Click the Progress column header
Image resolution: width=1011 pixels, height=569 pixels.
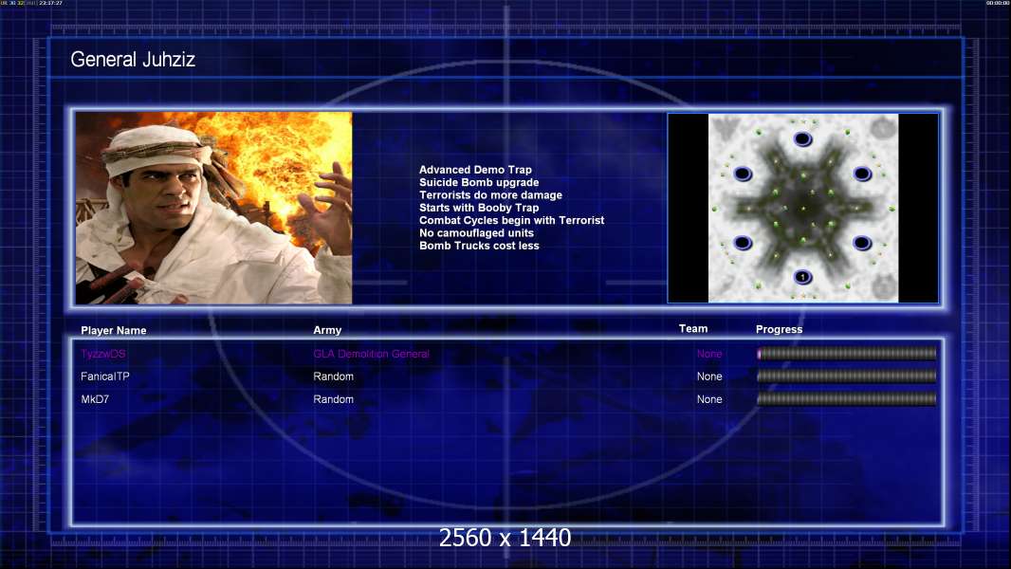point(779,329)
